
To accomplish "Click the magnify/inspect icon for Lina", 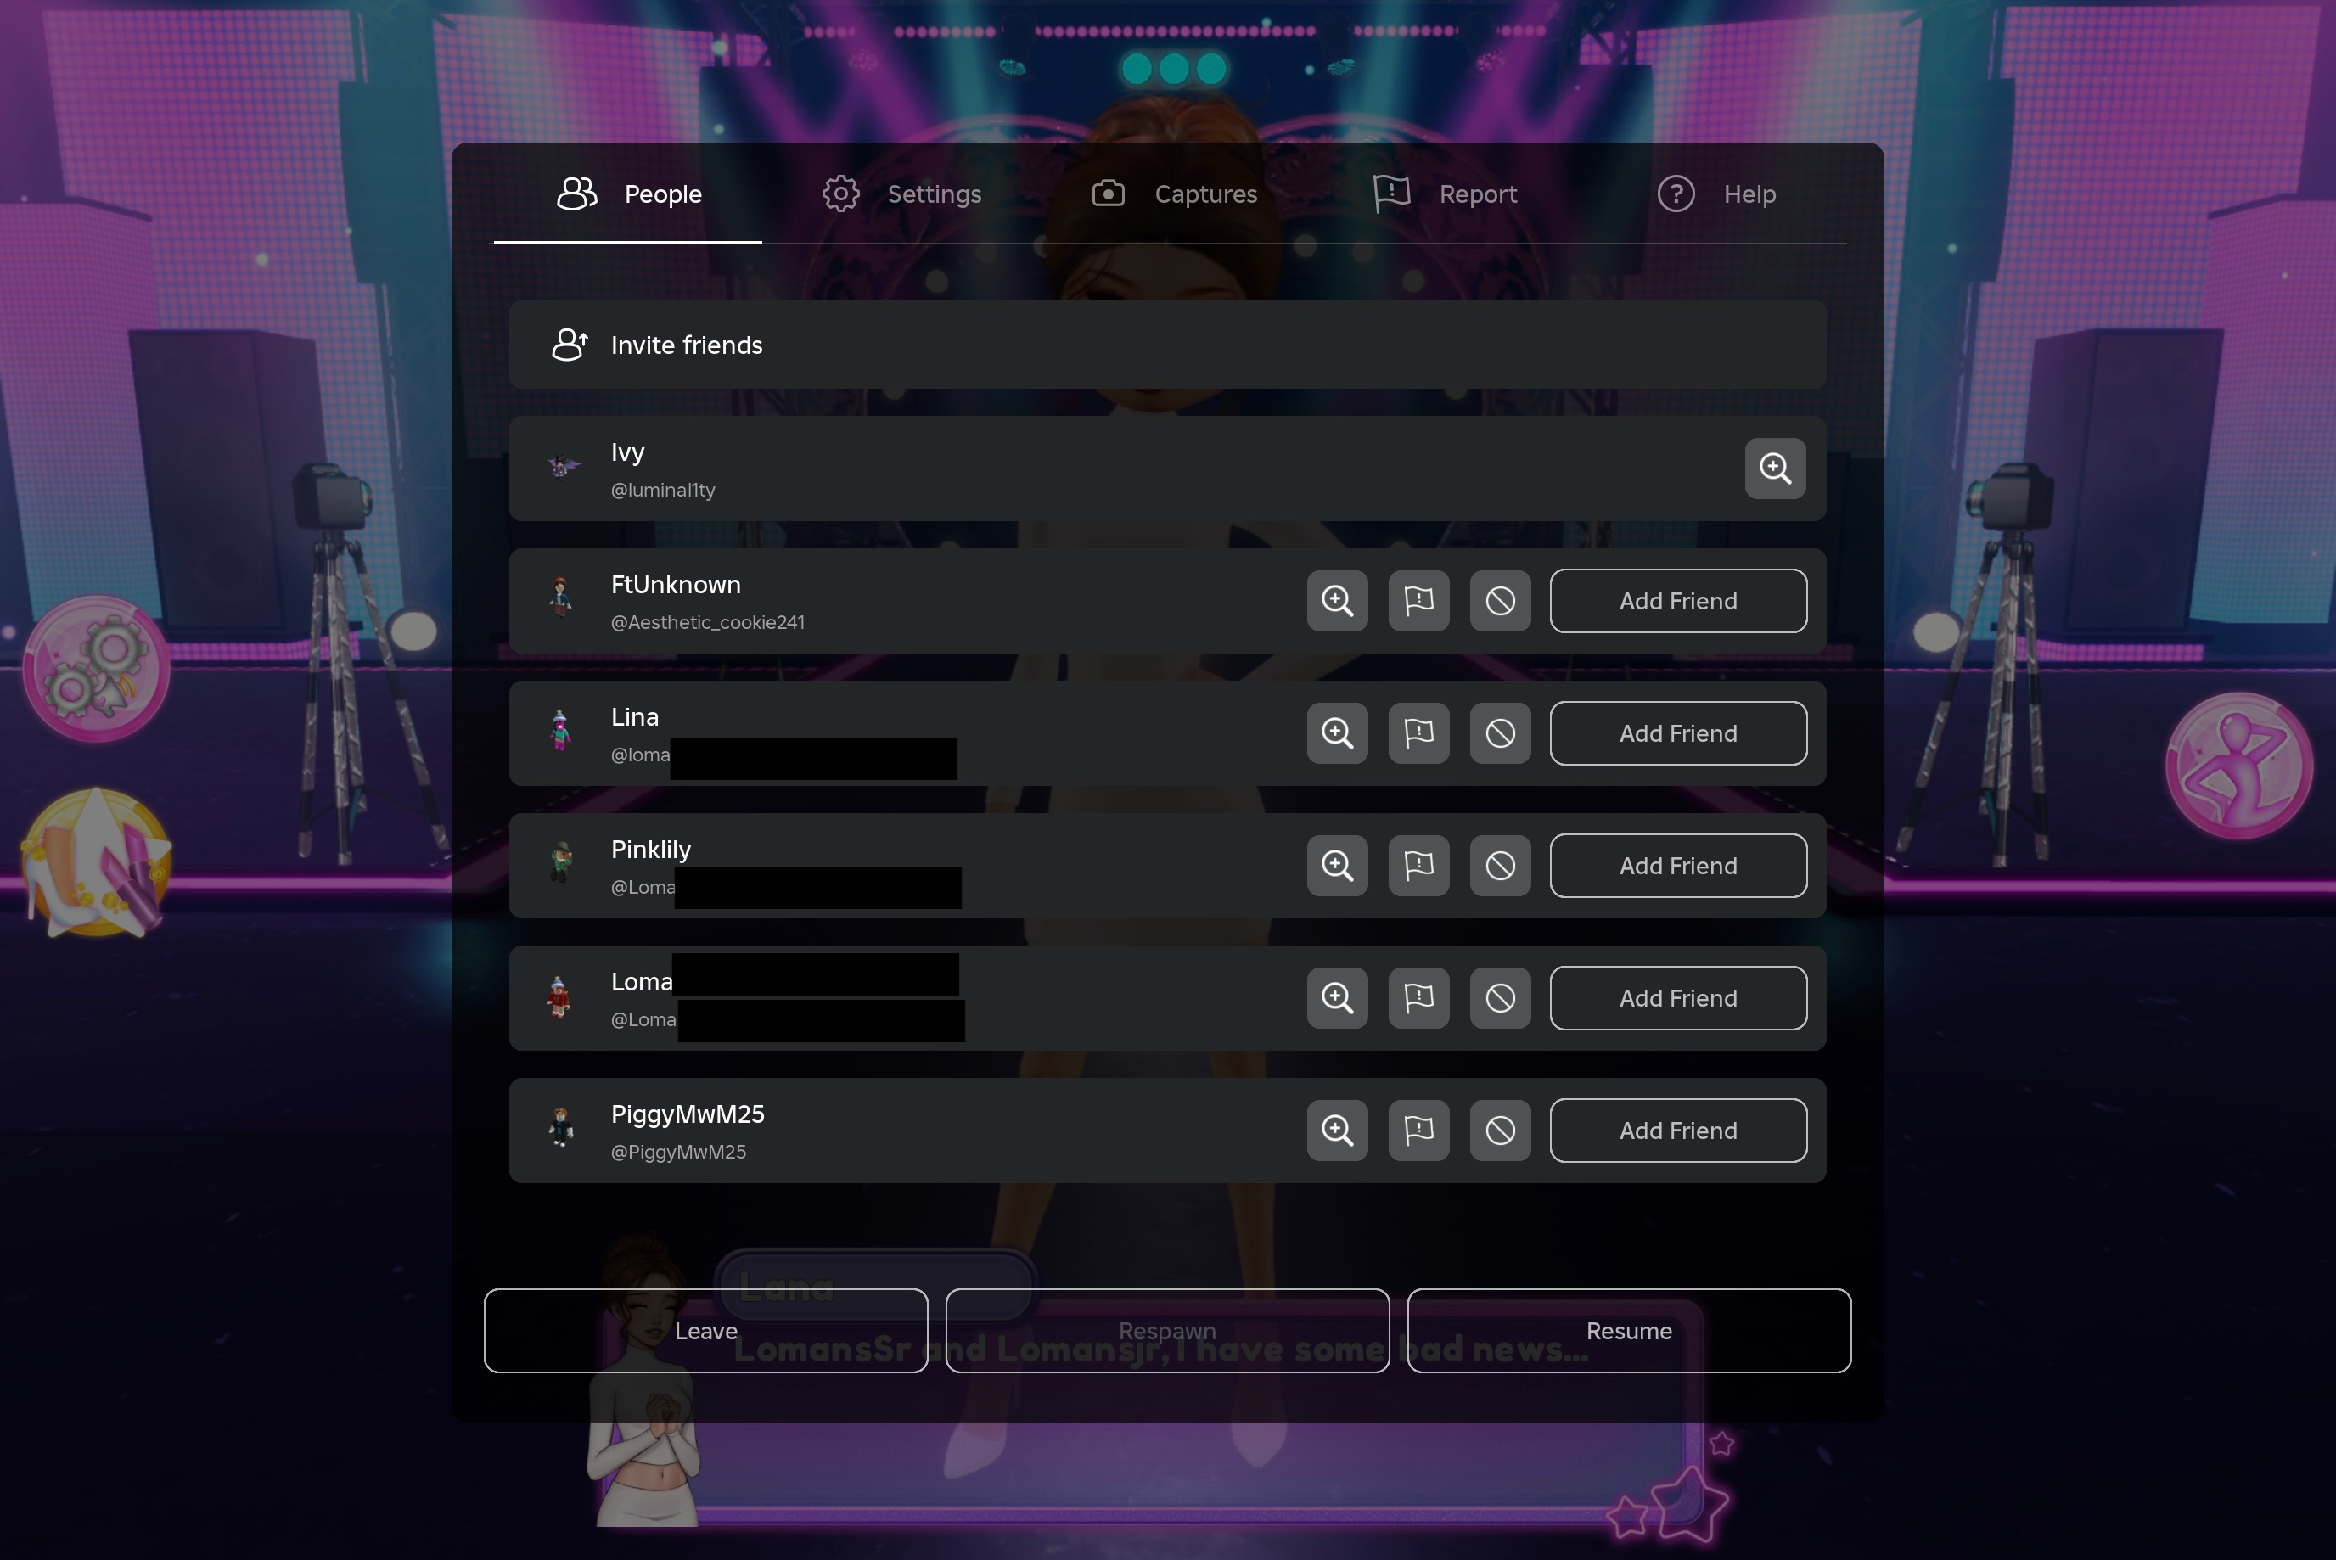I will [1337, 732].
